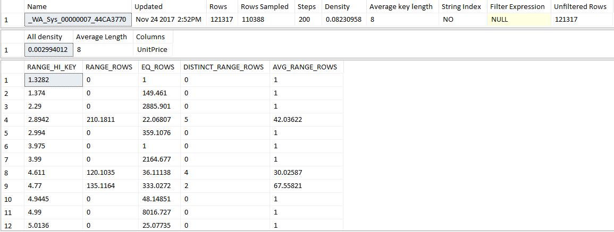Click the RANGE_HI_KEY column header
Viewport: 614px width, 232px height.
(52, 67)
